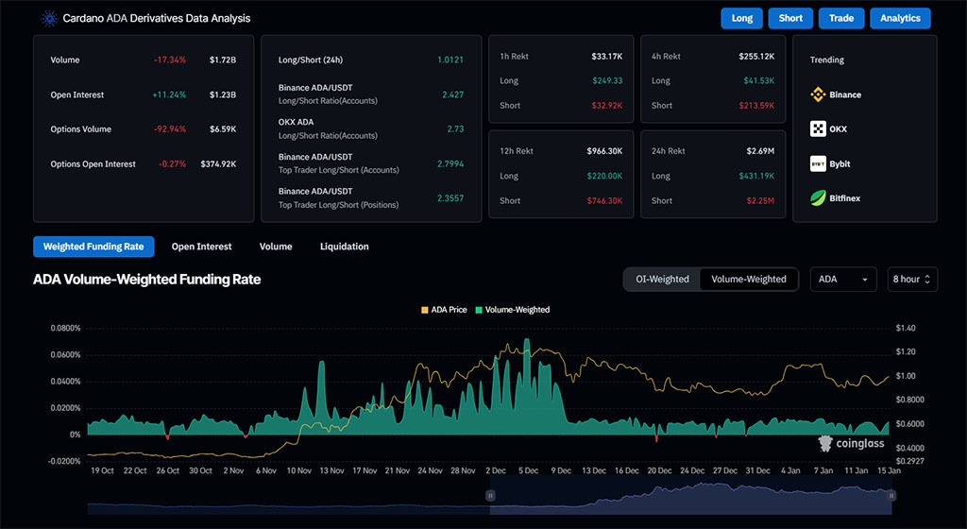Switch to OI-Weighted funding rate
The height and width of the screenshot is (529, 967).
pyautogui.click(x=661, y=279)
